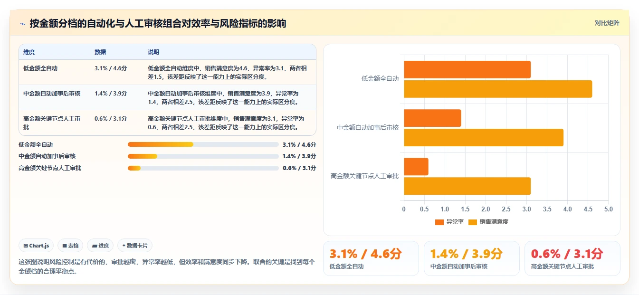Click the summary paragraph starting 这张图说明风险控制

(x=167, y=267)
